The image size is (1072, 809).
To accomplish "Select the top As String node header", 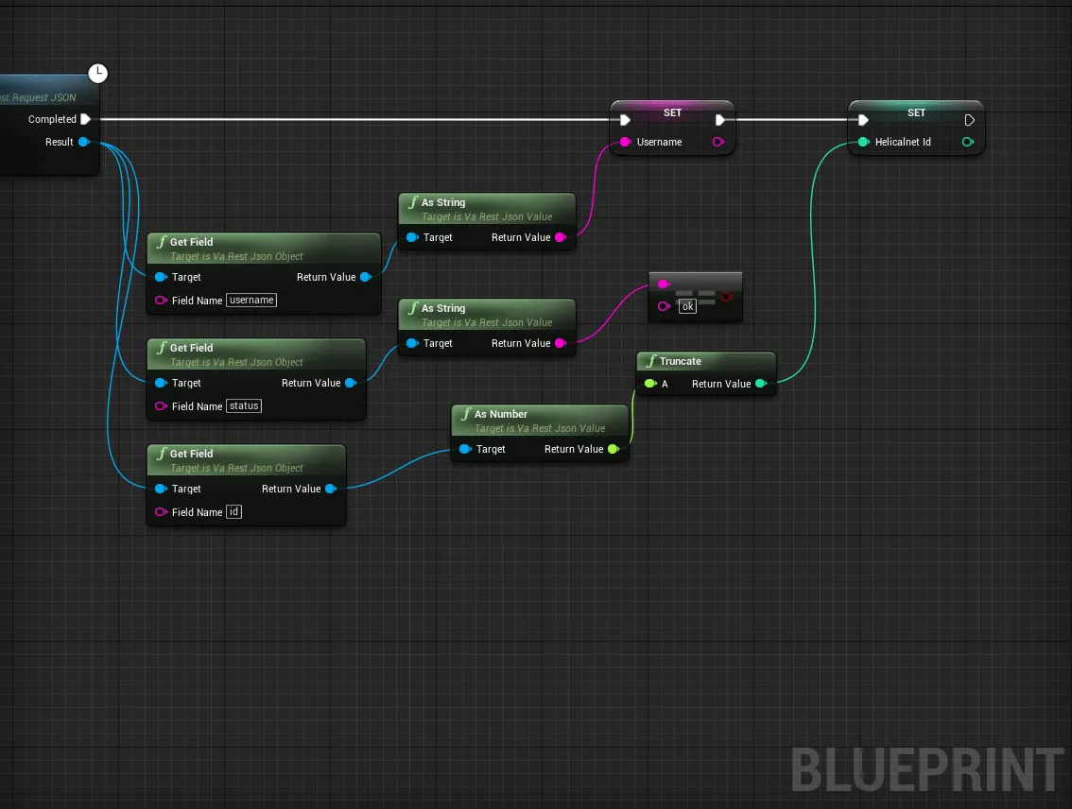I will pos(487,209).
